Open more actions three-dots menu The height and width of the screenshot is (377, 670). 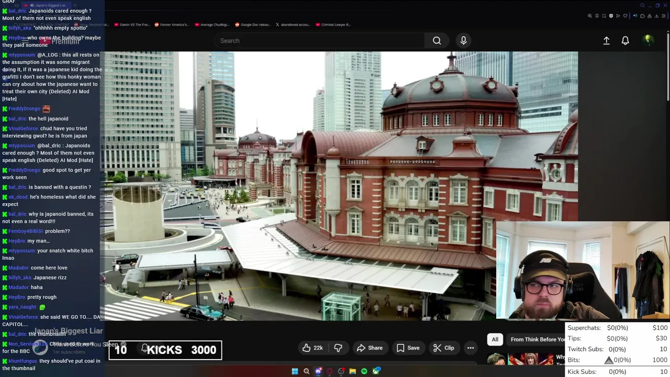[x=471, y=348]
